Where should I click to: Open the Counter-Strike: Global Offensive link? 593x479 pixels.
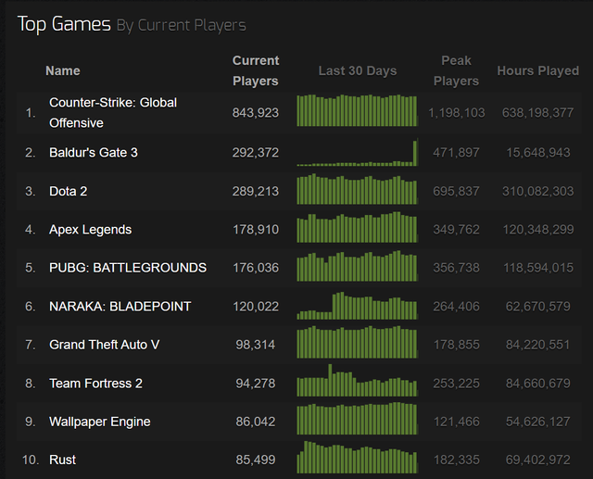point(113,113)
